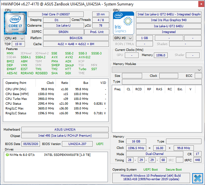Click the 10 nm process field
Viewport: 205px width, 185px height.
(x=101, y=14)
